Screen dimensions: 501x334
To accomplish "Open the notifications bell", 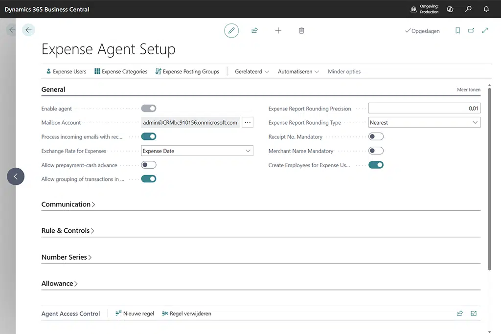I will click(x=486, y=9).
